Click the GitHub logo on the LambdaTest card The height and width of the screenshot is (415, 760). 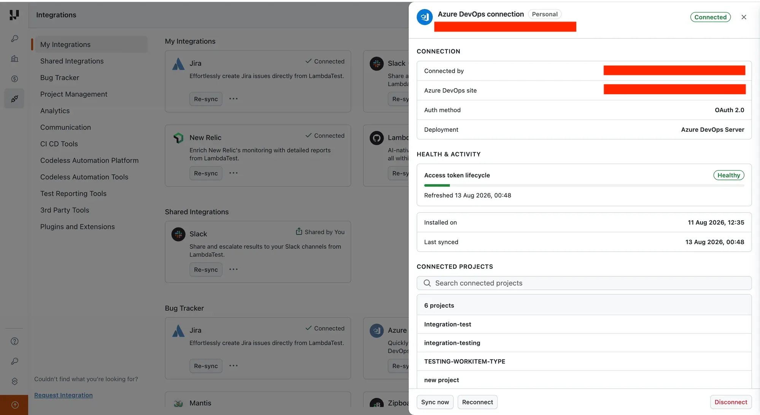click(x=377, y=138)
